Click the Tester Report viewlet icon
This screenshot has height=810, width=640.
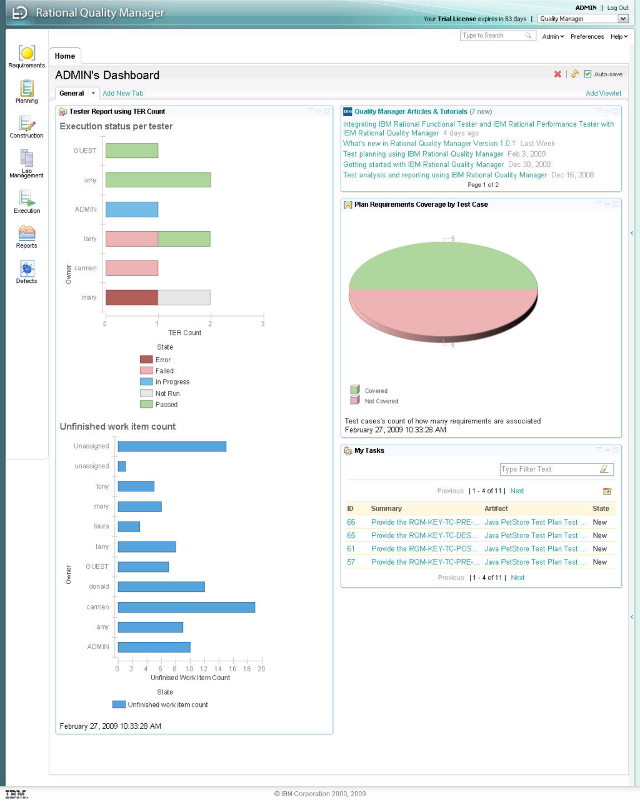tap(62, 112)
